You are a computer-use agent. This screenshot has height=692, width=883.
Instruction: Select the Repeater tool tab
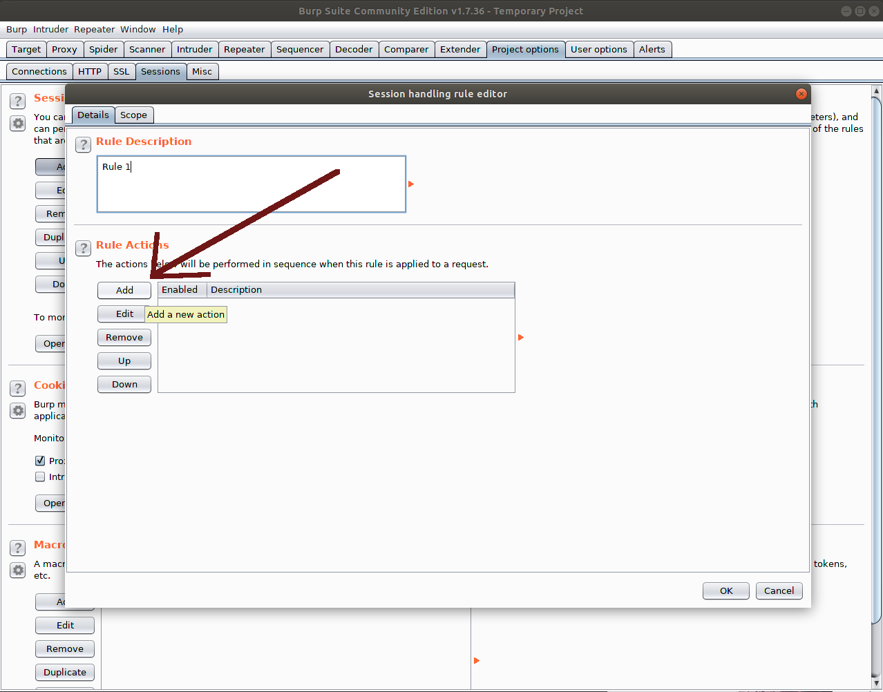click(245, 50)
